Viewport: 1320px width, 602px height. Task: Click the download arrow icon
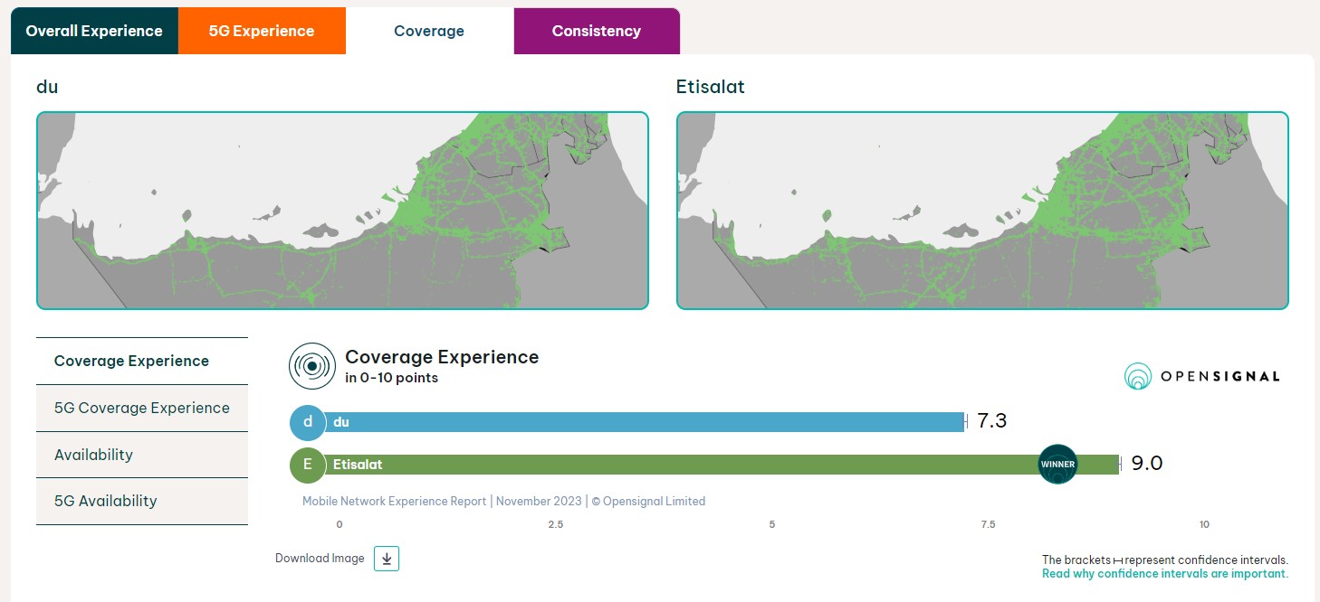point(387,559)
